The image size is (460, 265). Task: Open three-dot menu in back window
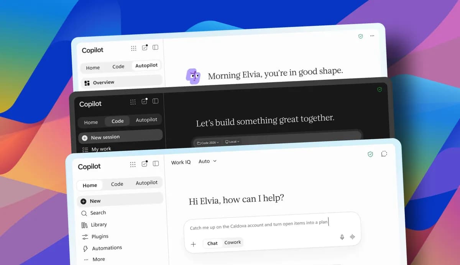[372, 36]
